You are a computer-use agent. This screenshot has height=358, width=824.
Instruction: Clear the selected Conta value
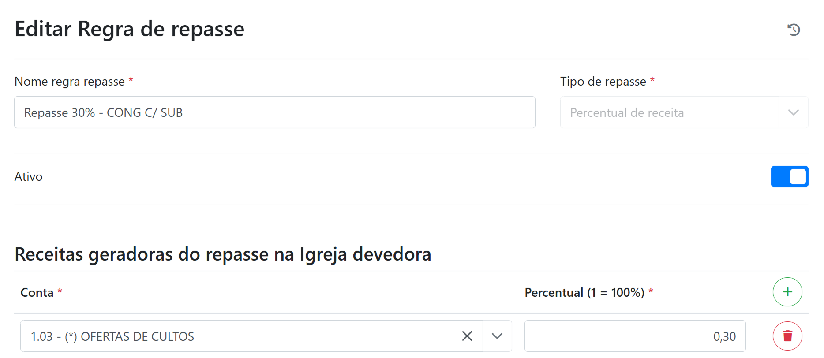467,336
